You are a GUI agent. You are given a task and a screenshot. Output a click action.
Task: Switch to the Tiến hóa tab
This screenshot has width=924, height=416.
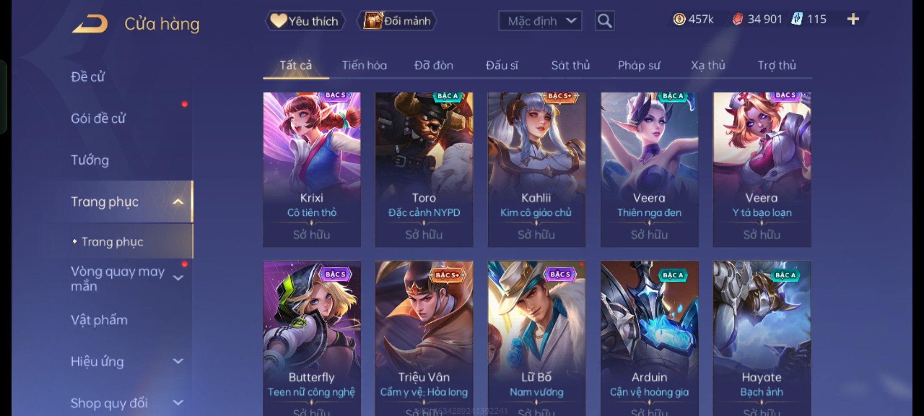[x=364, y=65]
